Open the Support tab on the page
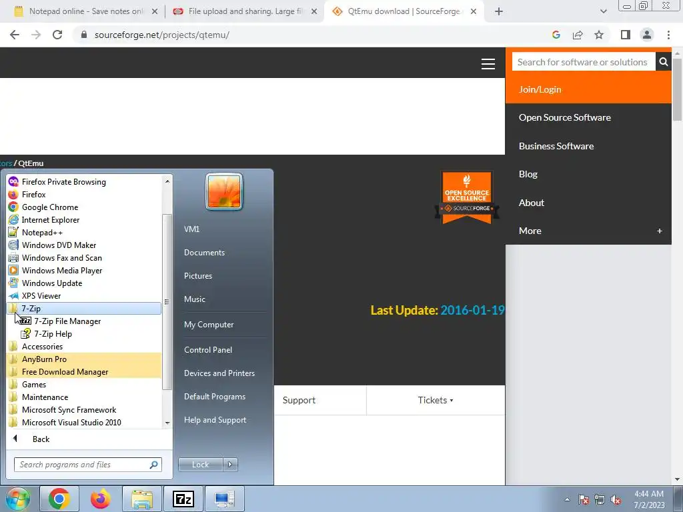683x512 pixels. pos(299,400)
